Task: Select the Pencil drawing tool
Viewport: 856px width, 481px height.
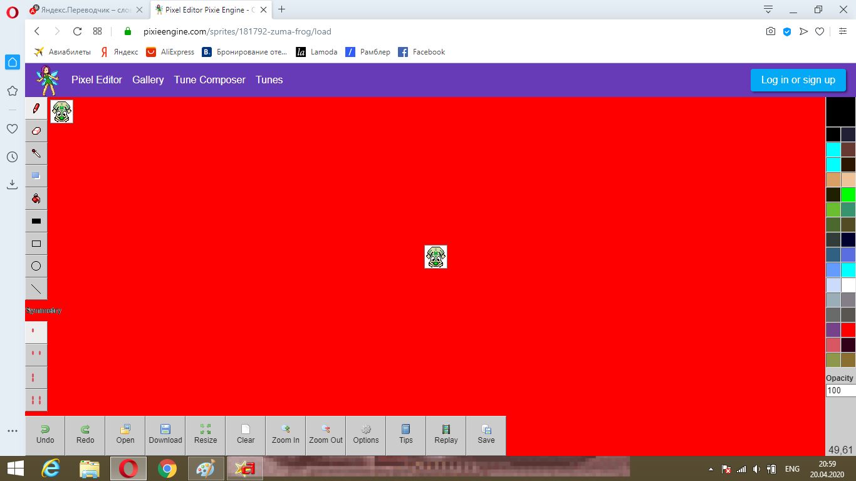Action: [x=36, y=108]
